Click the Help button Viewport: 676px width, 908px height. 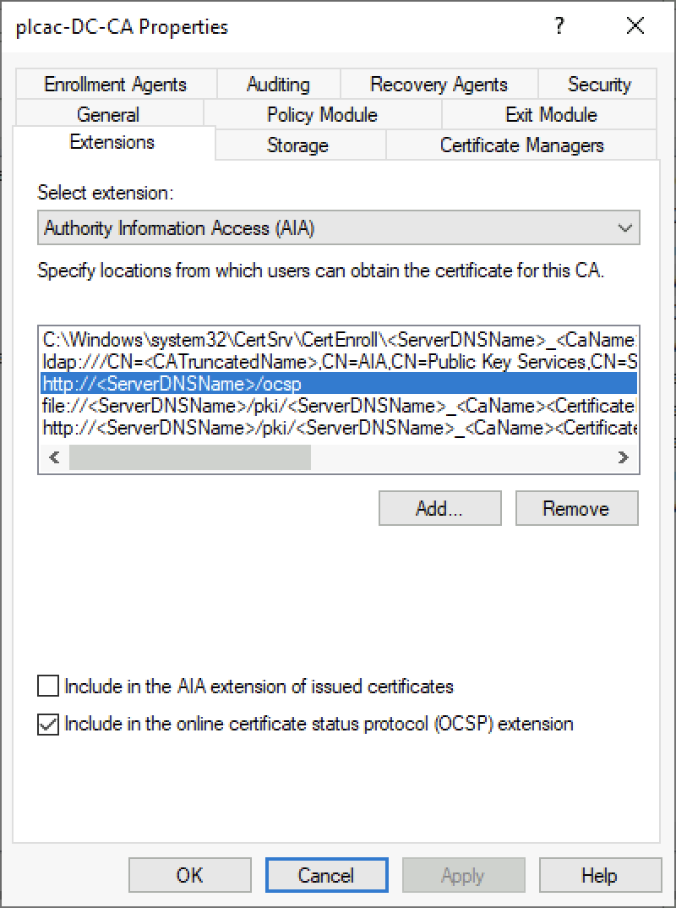pyautogui.click(x=600, y=875)
